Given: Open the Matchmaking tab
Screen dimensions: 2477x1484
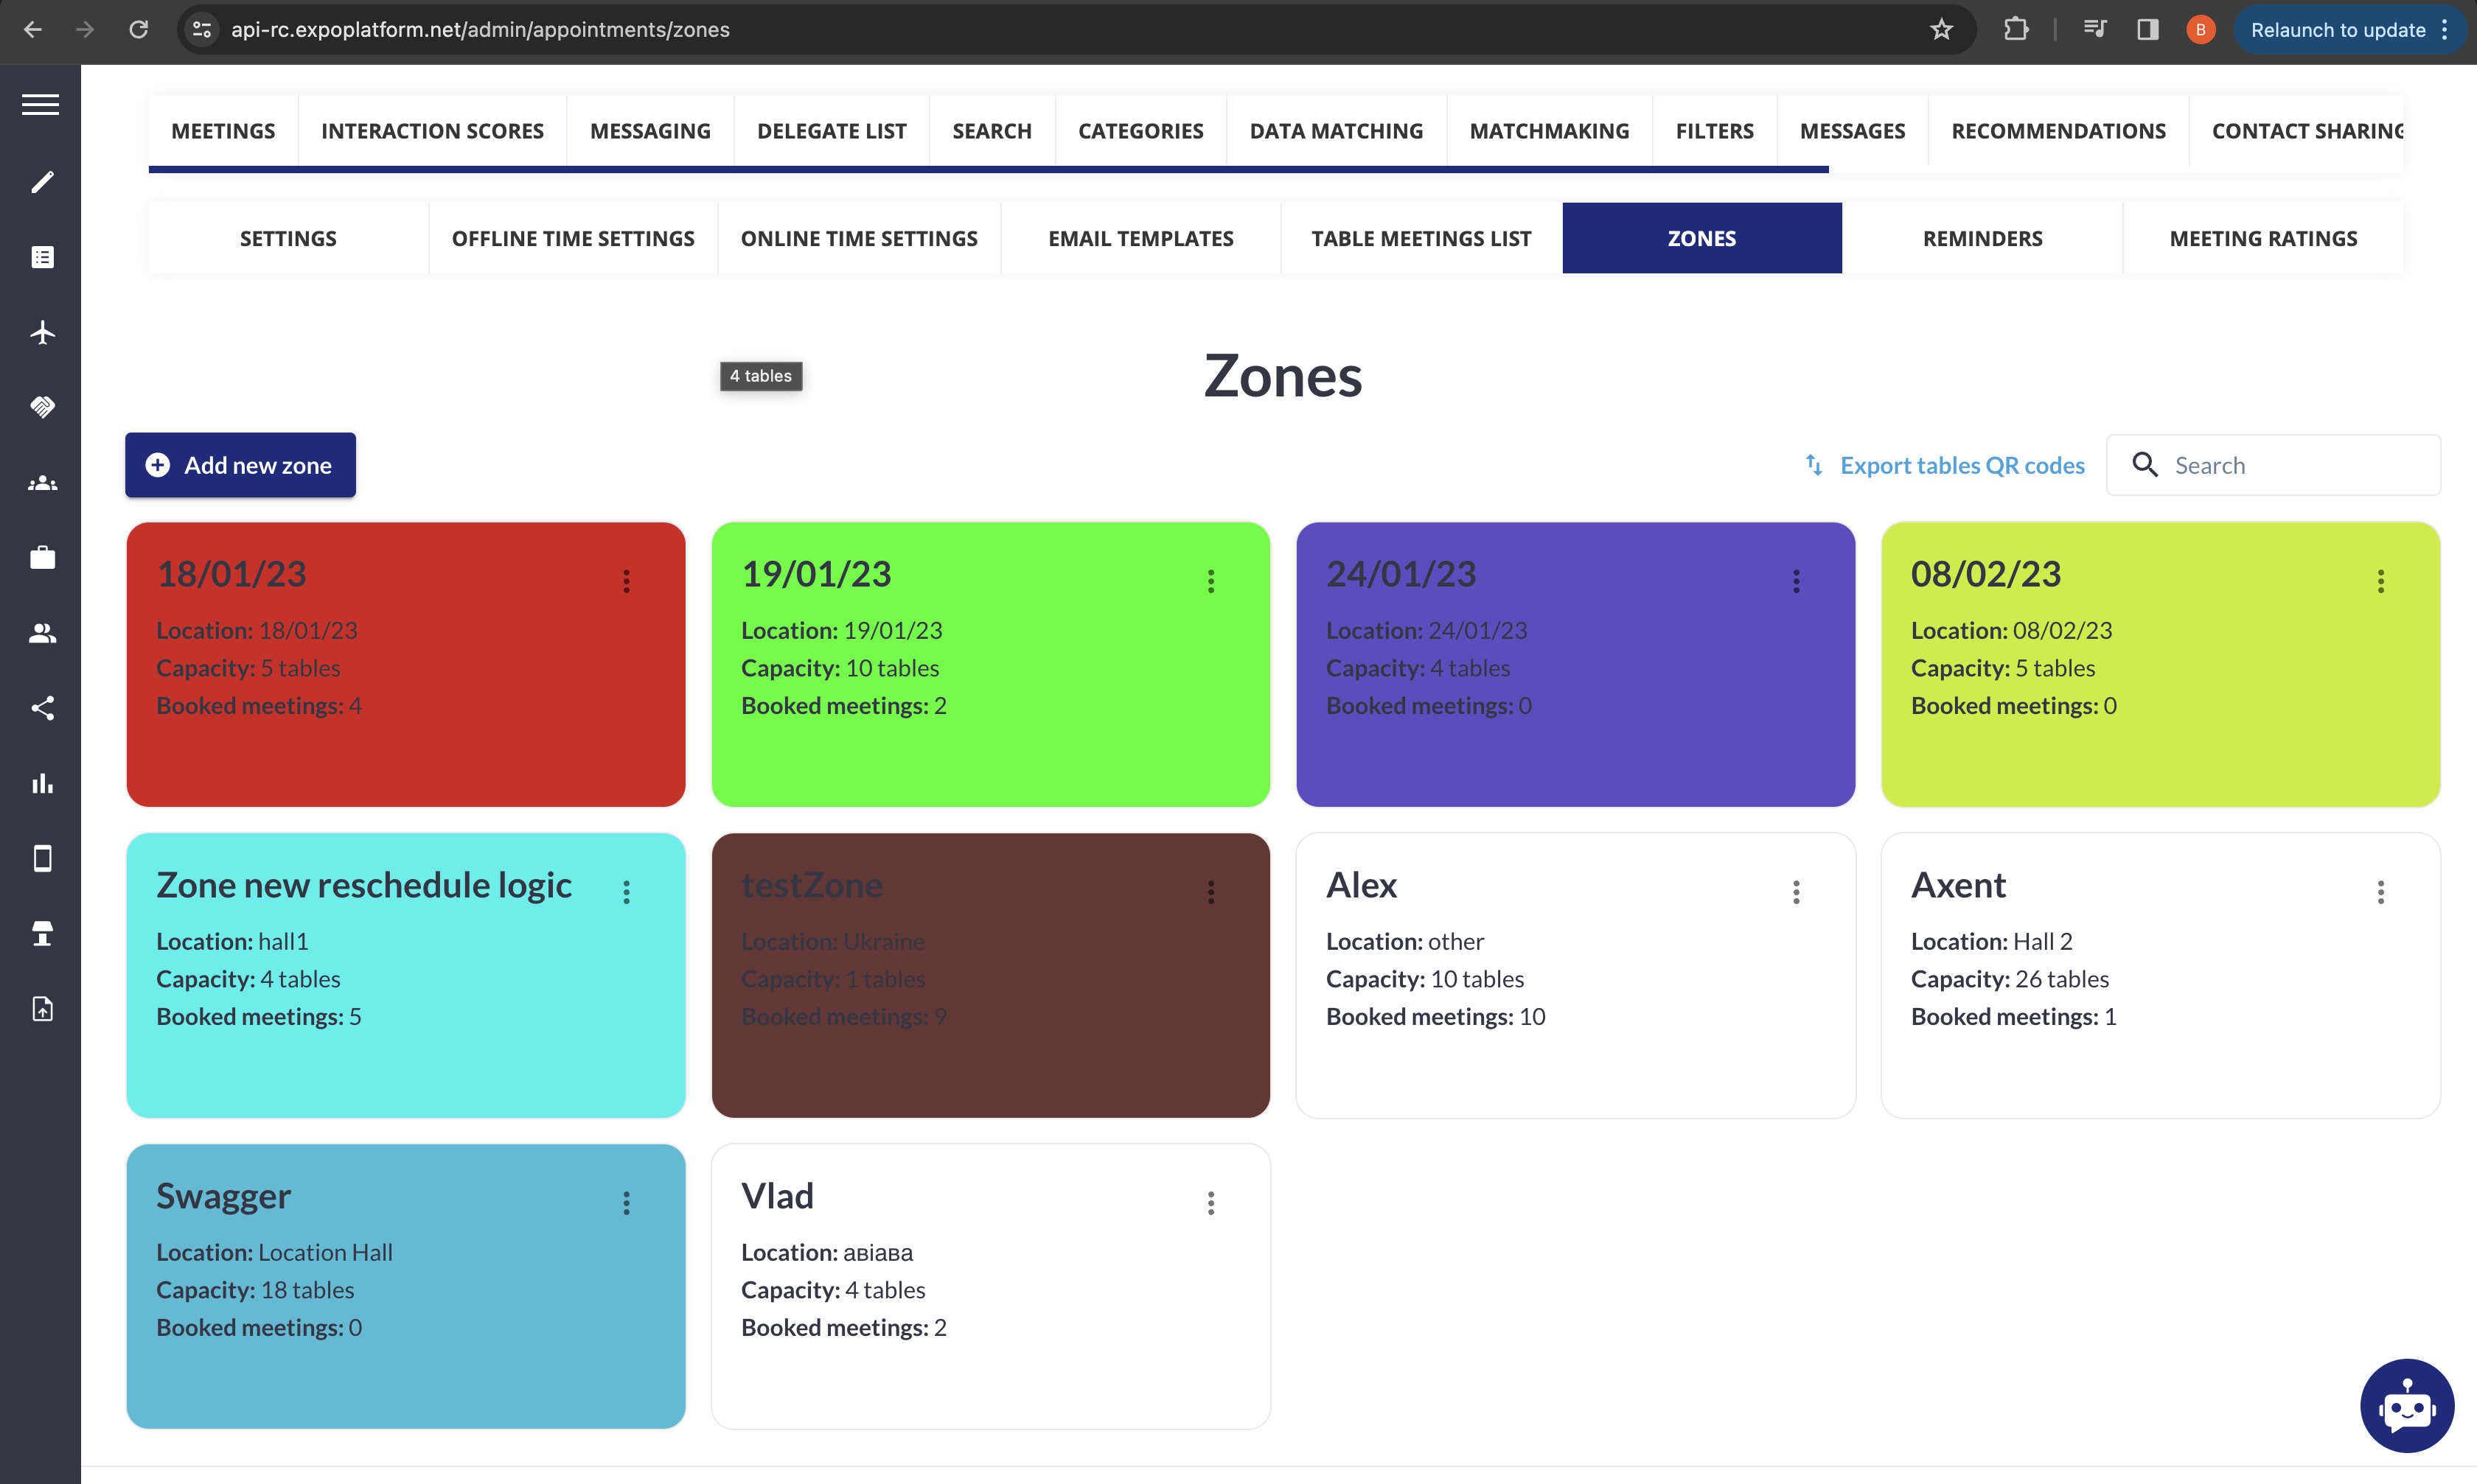Looking at the screenshot, I should (1549, 131).
